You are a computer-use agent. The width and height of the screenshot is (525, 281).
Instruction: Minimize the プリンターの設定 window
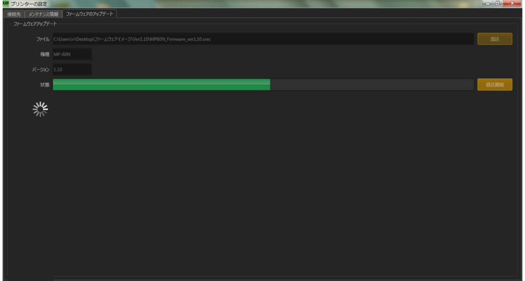tap(487, 4)
